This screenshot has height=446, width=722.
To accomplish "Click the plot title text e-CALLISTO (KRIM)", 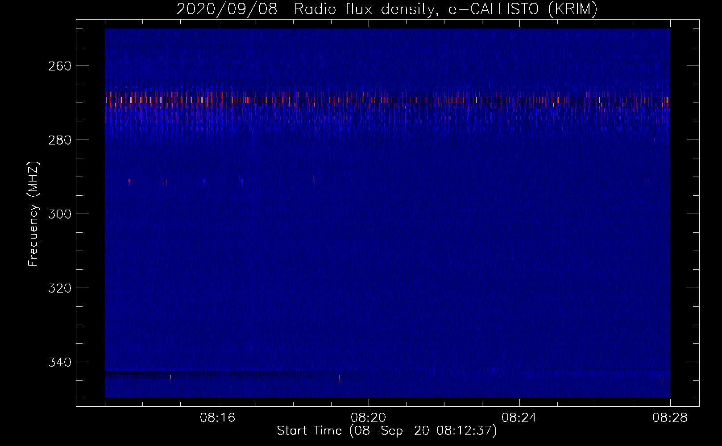I will point(523,9).
